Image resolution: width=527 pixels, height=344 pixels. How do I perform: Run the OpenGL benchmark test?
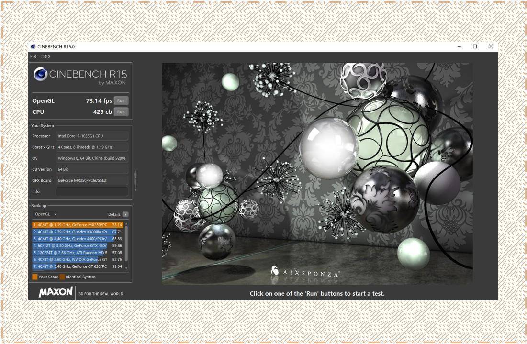coord(121,101)
